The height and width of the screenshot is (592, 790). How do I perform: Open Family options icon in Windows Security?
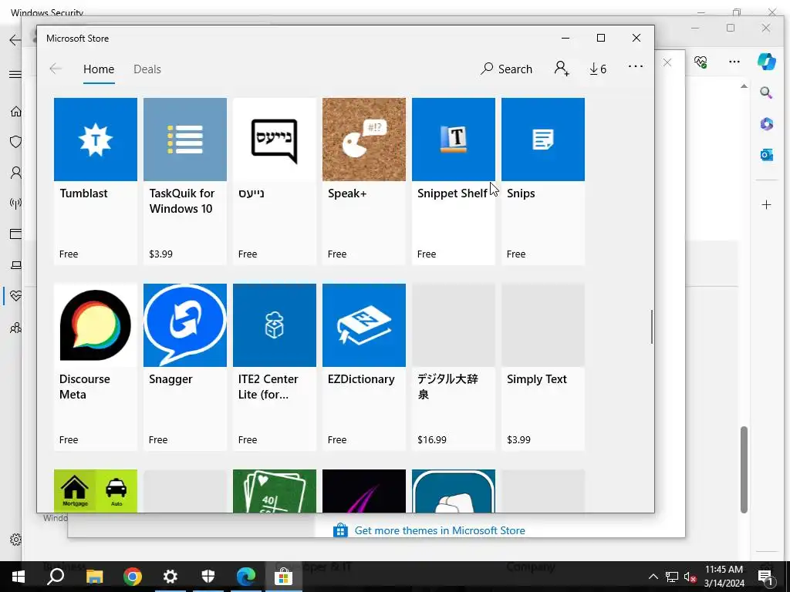click(16, 328)
